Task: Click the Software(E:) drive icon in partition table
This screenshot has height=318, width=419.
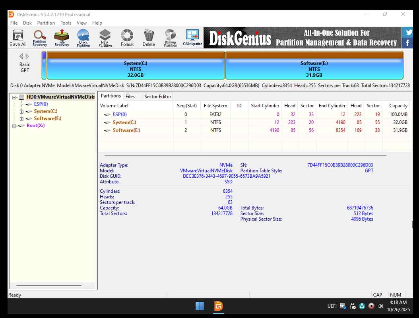Action: point(107,130)
